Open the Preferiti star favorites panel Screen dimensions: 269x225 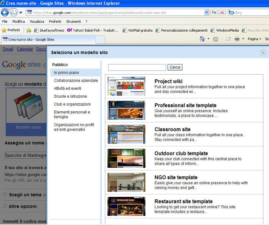[11, 30]
